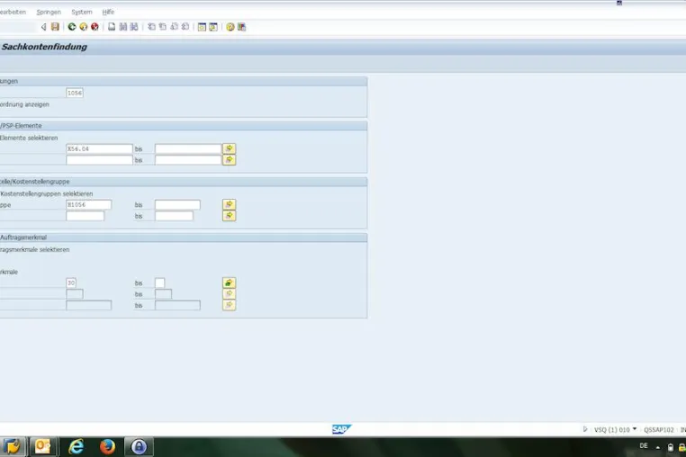This screenshot has height=457, width=686.
Task: Click the 'PSP-Elemente' section header
Action: tap(21, 126)
